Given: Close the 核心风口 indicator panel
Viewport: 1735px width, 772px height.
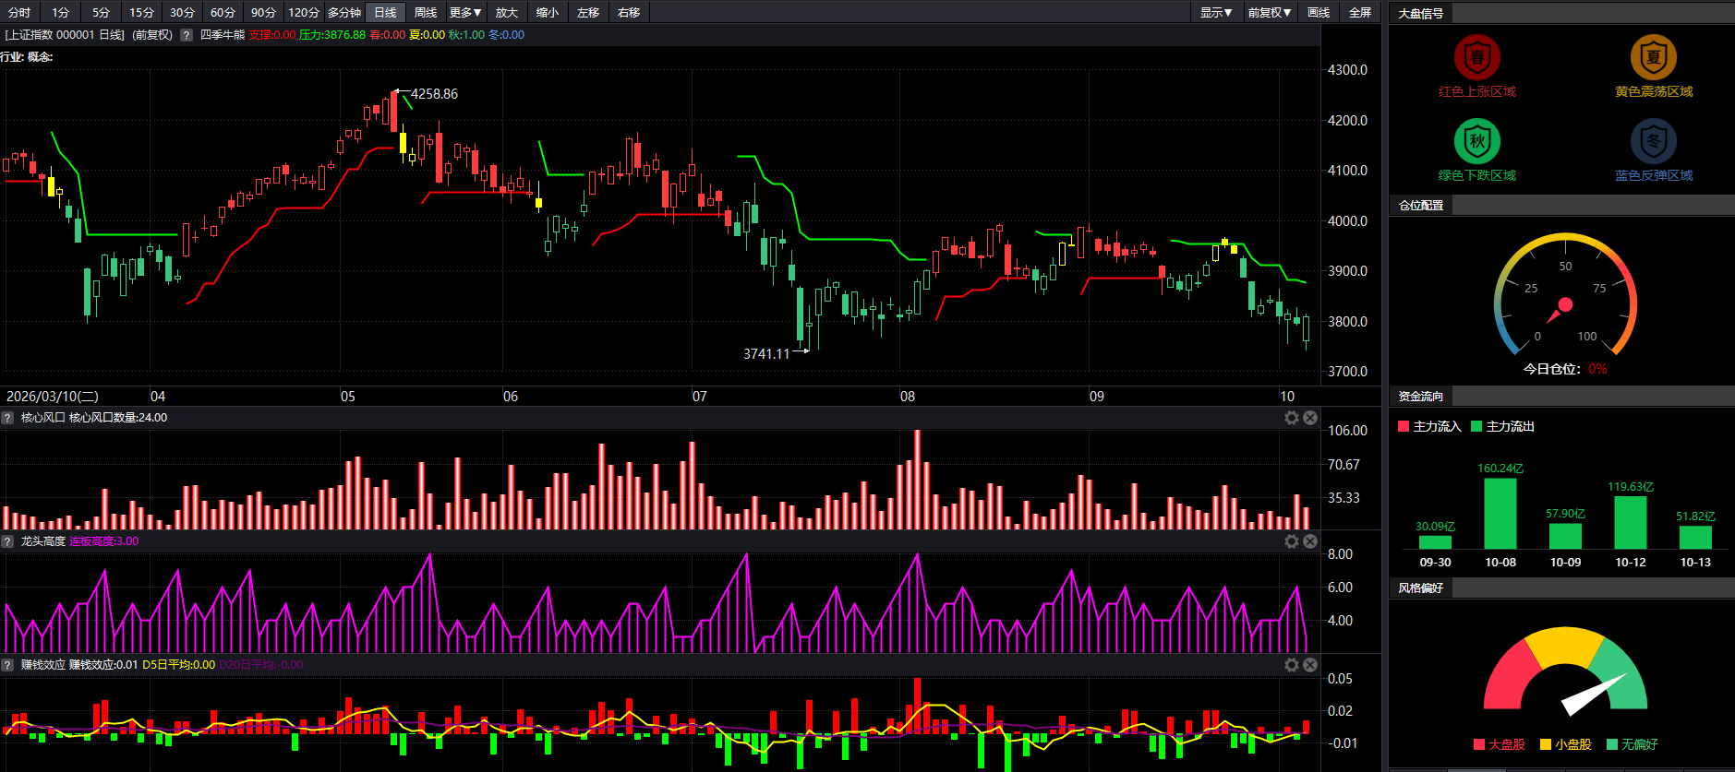Looking at the screenshot, I should tap(1310, 418).
